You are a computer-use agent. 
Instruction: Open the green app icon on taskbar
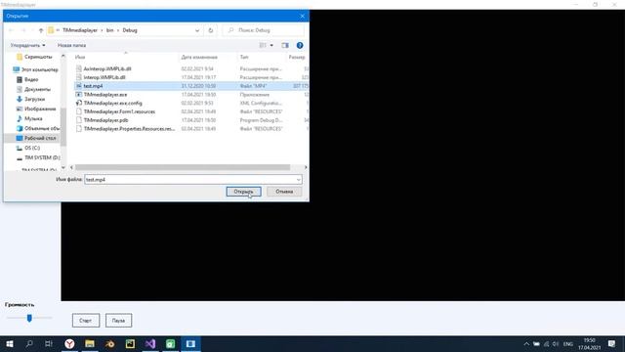pyautogui.click(x=170, y=343)
